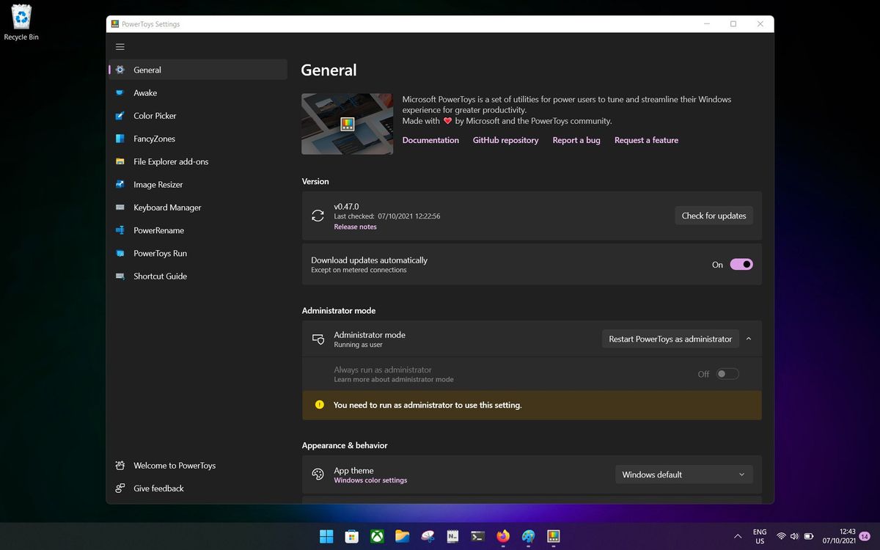Screen dimensions: 880x550
Task: Collapse the Administrator mode section
Action: pos(749,338)
